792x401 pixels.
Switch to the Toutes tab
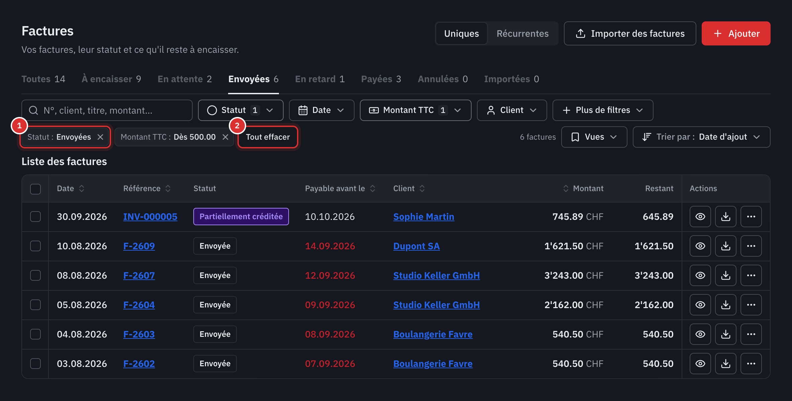pyautogui.click(x=43, y=79)
